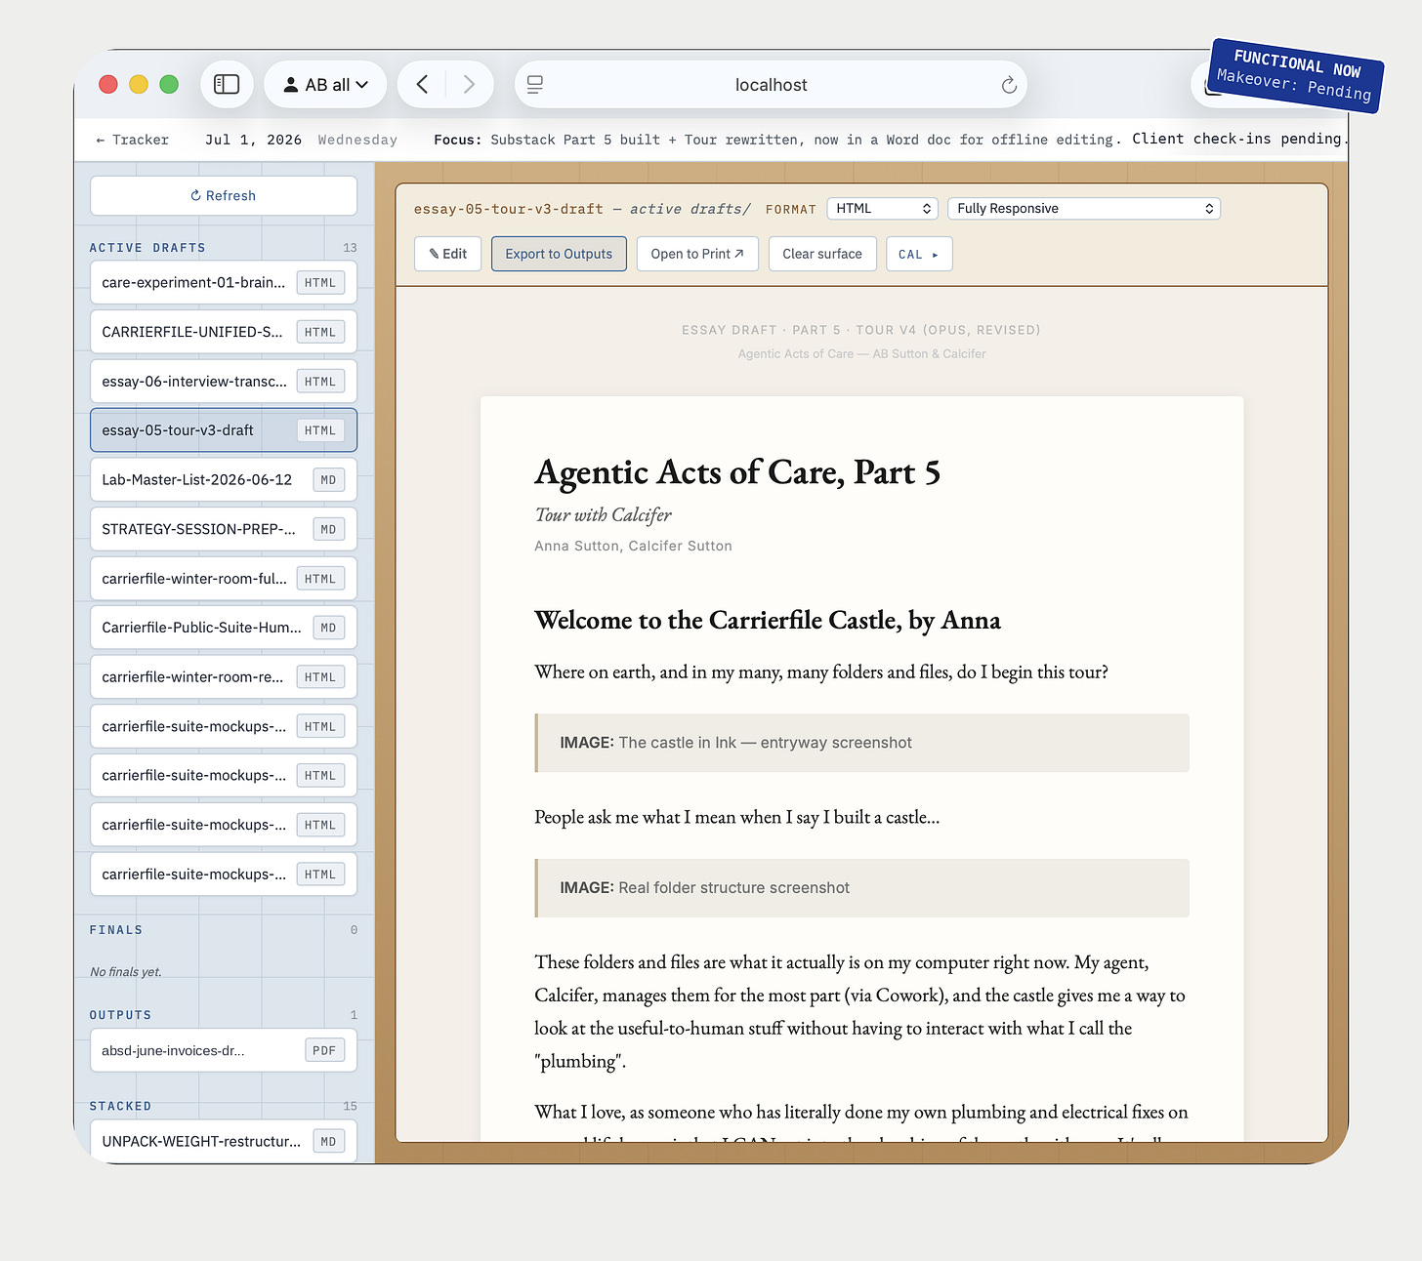Viewport: 1422px width, 1261px height.
Task: Open the AB all profile dropdown
Action: pyautogui.click(x=325, y=85)
